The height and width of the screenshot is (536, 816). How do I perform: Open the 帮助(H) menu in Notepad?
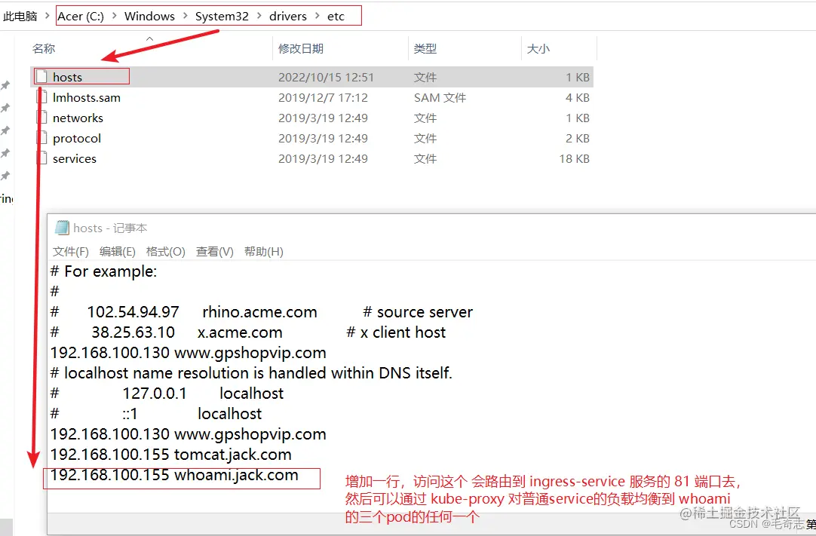[264, 252]
